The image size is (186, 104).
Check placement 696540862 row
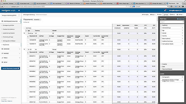[28, 72]
